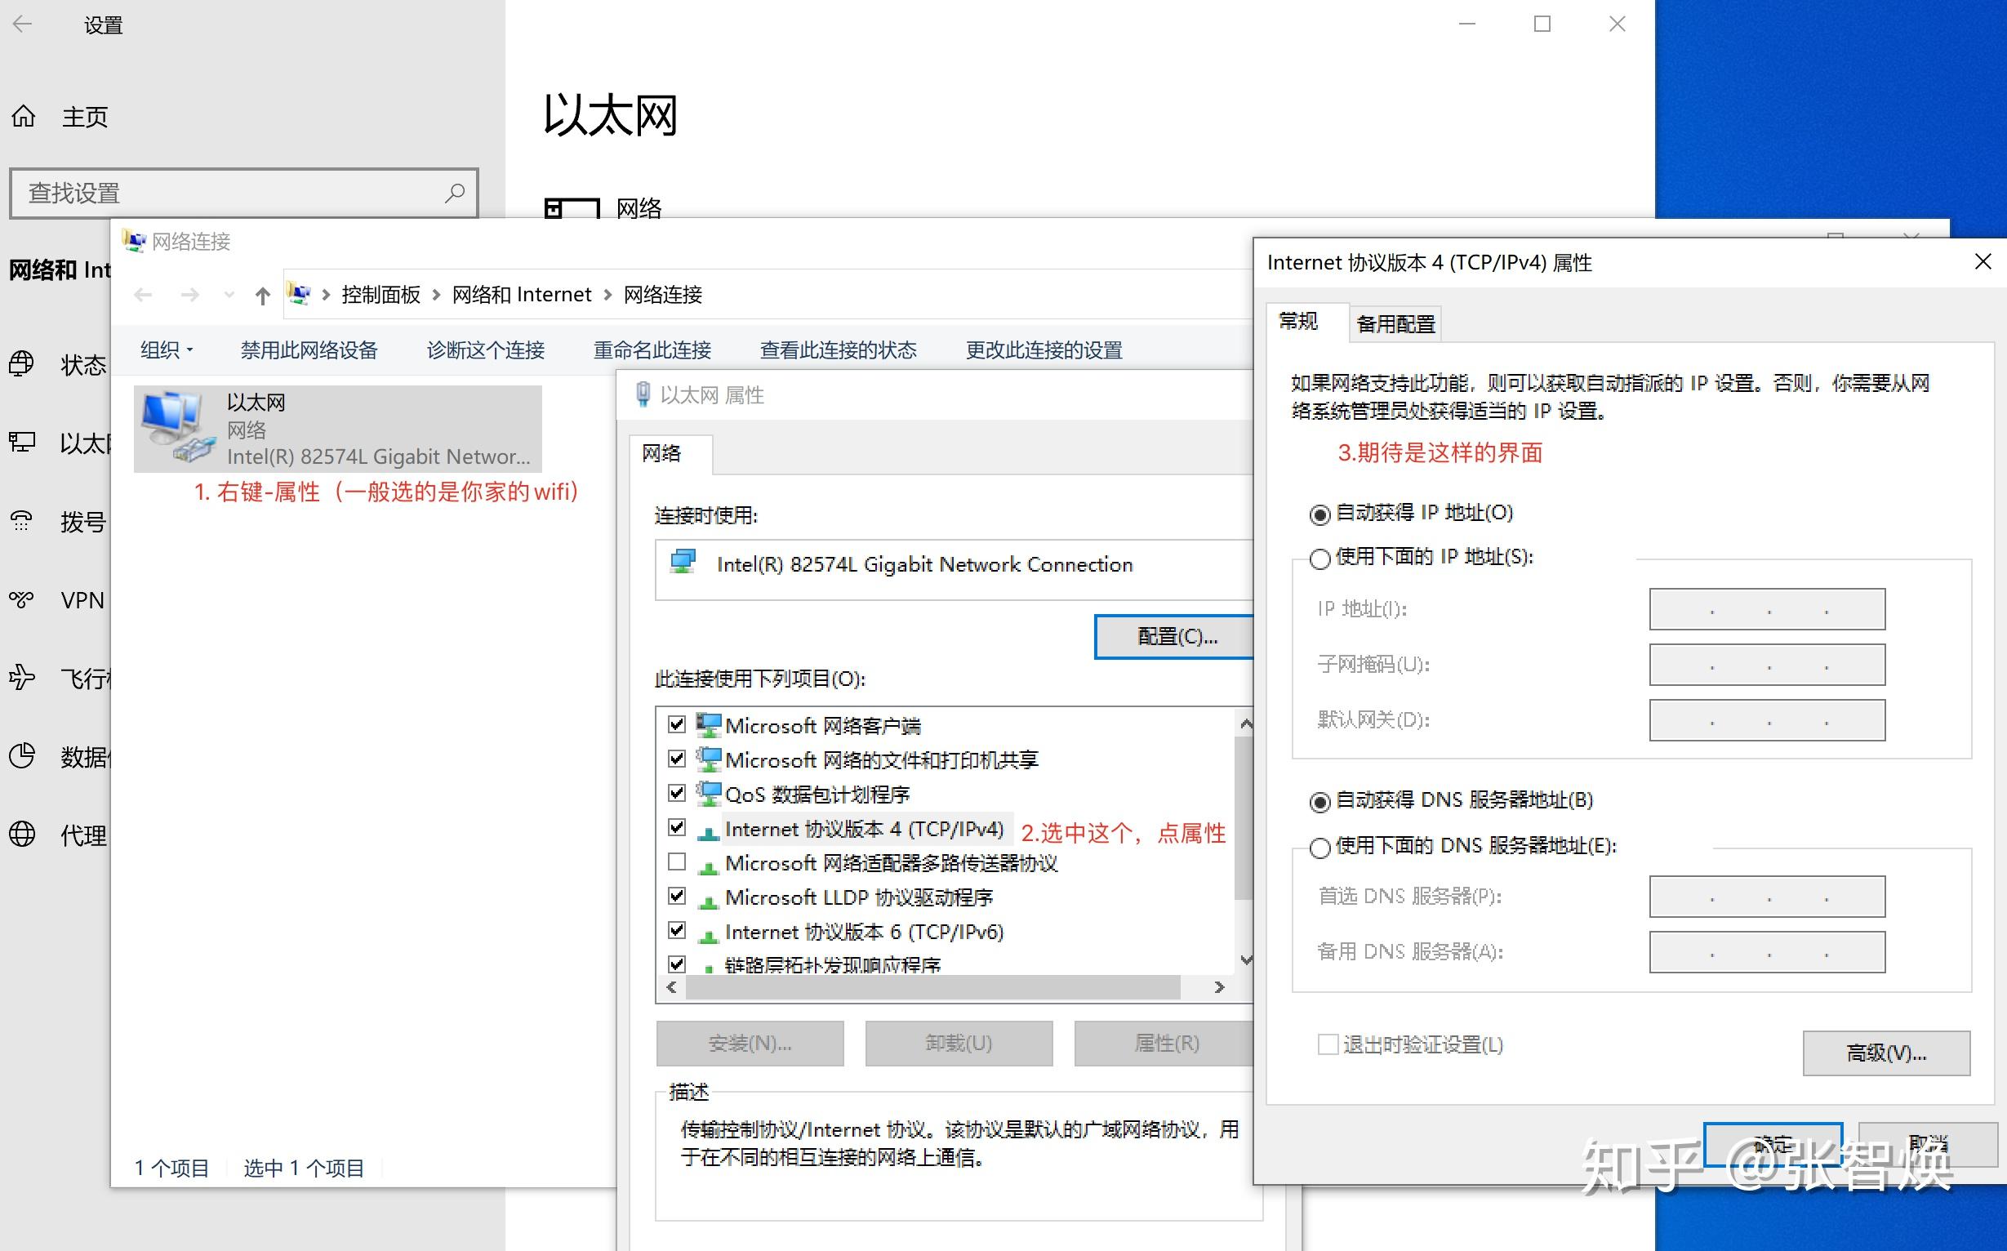Viewport: 2007px width, 1251px height.
Task: Click the 网络连接 folder icon
Action: click(x=140, y=241)
